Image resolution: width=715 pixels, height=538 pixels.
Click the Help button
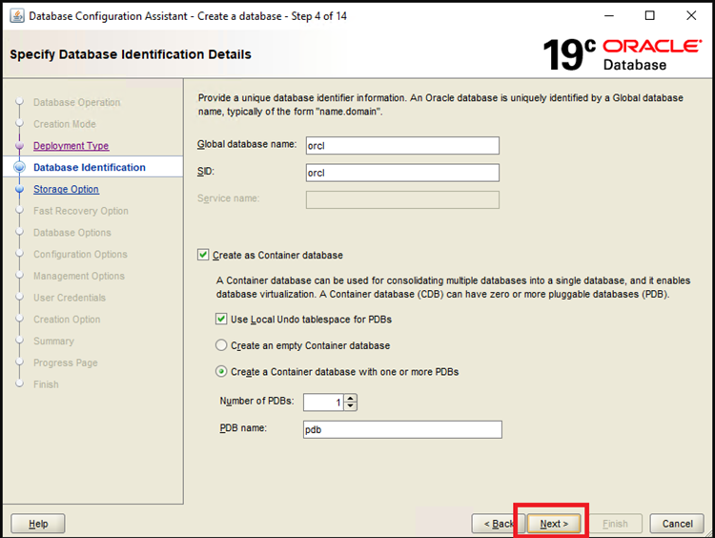tap(38, 524)
